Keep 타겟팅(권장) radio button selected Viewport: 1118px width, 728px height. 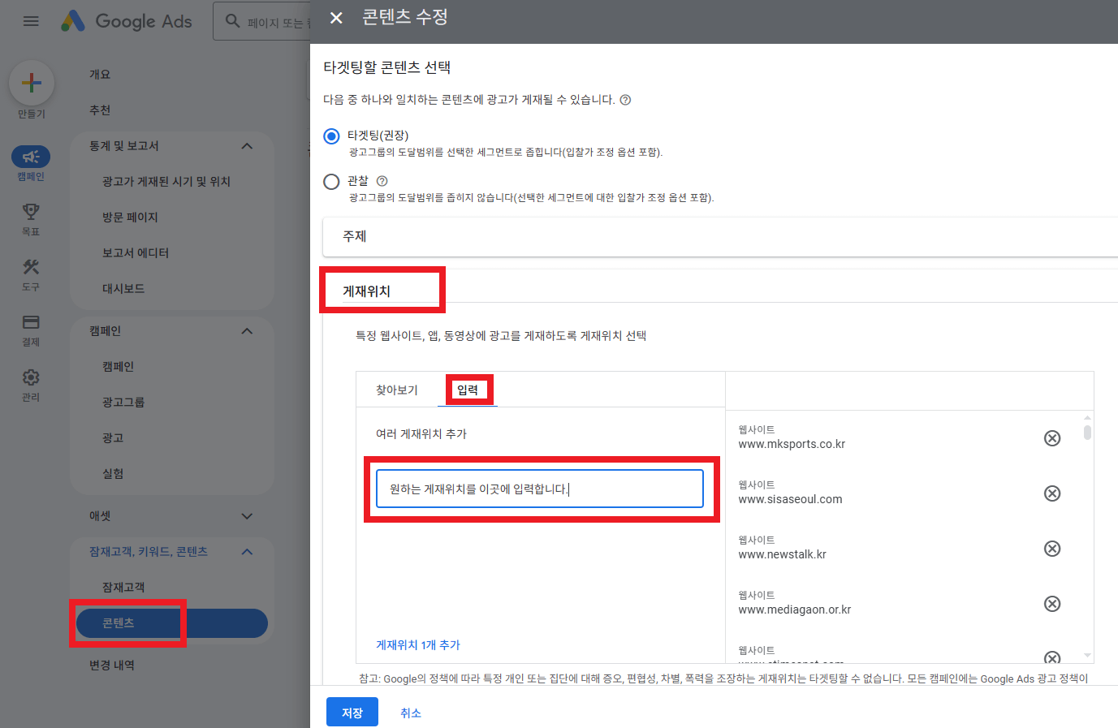331,136
